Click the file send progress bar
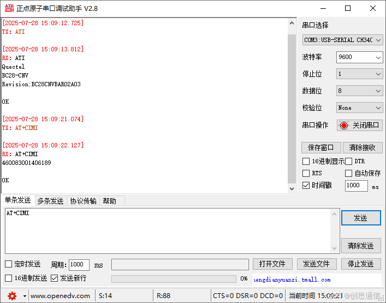The height and width of the screenshot is (303, 386). tap(174, 279)
